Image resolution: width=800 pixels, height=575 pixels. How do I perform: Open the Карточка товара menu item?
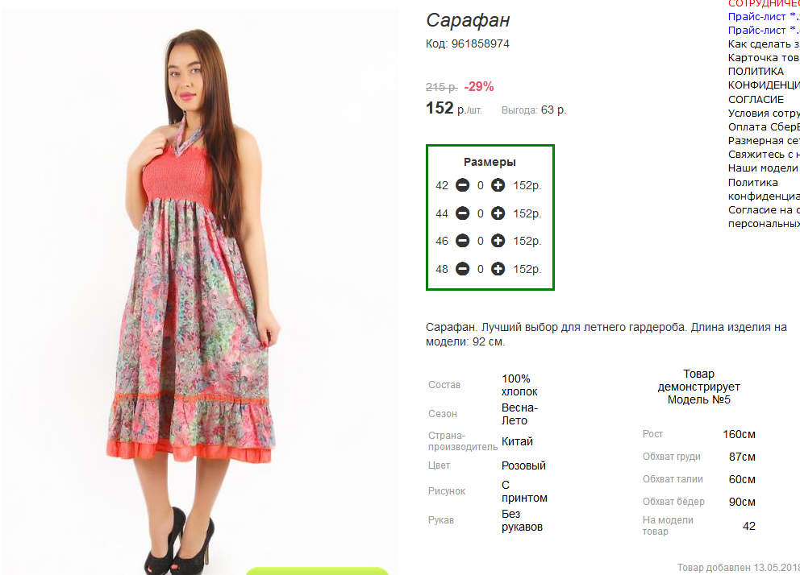(764, 58)
